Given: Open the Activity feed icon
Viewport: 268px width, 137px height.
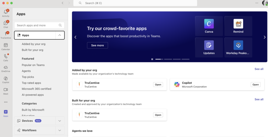Looking at the screenshot, I should click(5, 13).
